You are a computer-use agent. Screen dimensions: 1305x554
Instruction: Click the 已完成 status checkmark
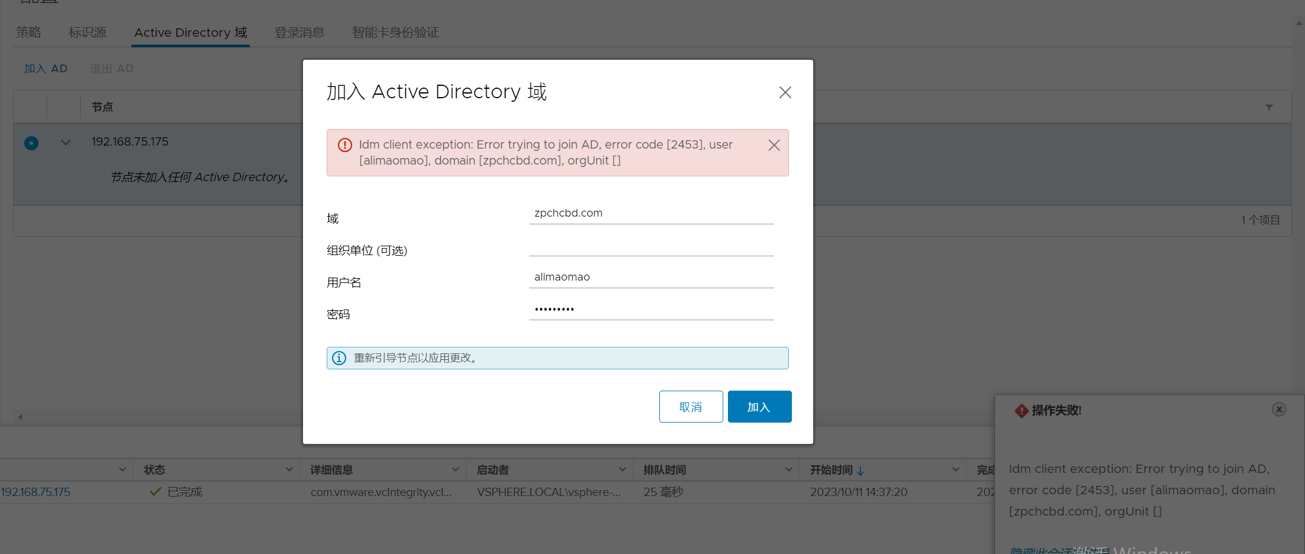156,491
